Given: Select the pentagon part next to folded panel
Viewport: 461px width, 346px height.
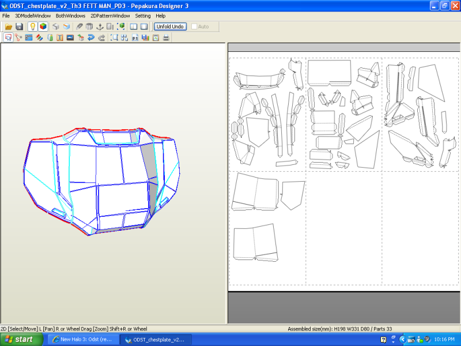Looking at the screenshot, I should click(x=293, y=195).
